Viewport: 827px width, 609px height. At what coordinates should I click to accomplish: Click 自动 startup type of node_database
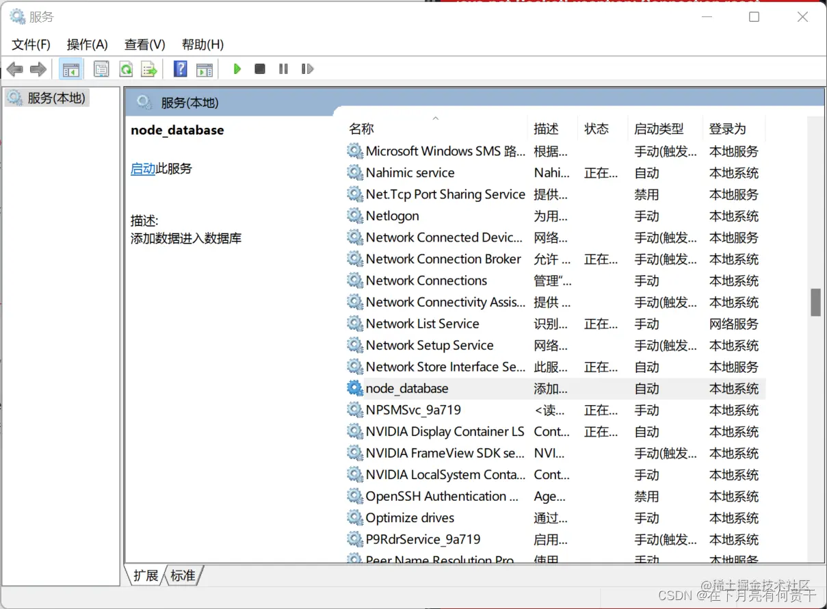(646, 388)
